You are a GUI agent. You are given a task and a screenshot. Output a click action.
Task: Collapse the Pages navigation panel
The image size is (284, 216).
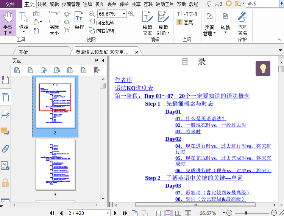tap(103, 60)
